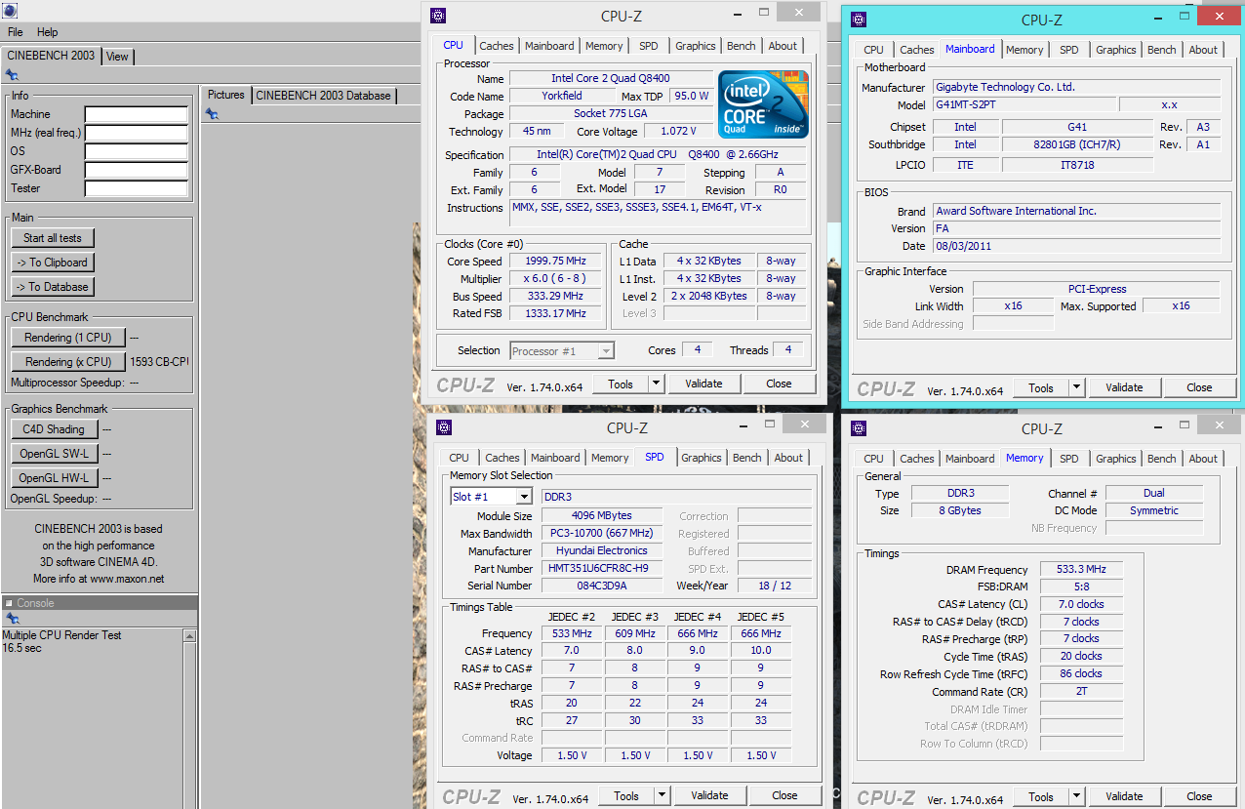Open the Tools dropdown arrow in the SPD window
This screenshot has height=809, width=1245.
coord(662,795)
